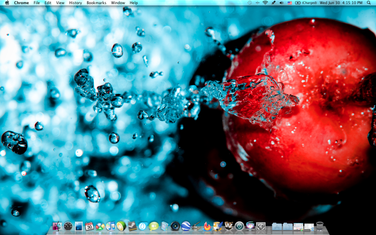
Task: Open the Apple menu
Action: (7, 3)
